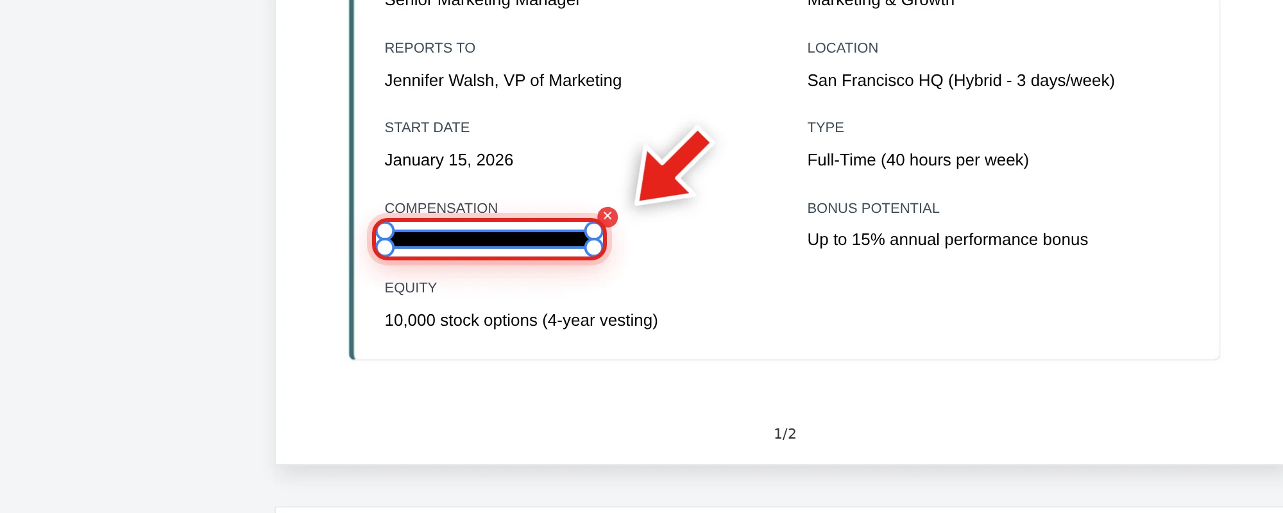Click the EQUITY label

[x=411, y=287]
